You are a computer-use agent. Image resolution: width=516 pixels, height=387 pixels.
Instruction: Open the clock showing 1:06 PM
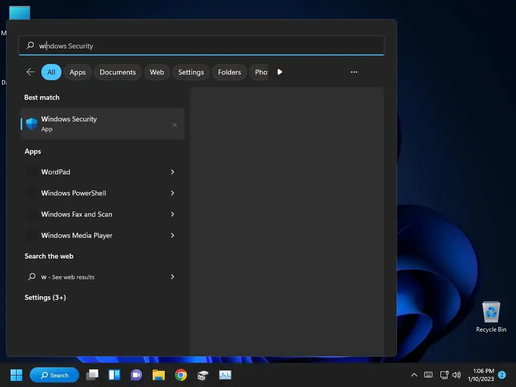(x=481, y=375)
